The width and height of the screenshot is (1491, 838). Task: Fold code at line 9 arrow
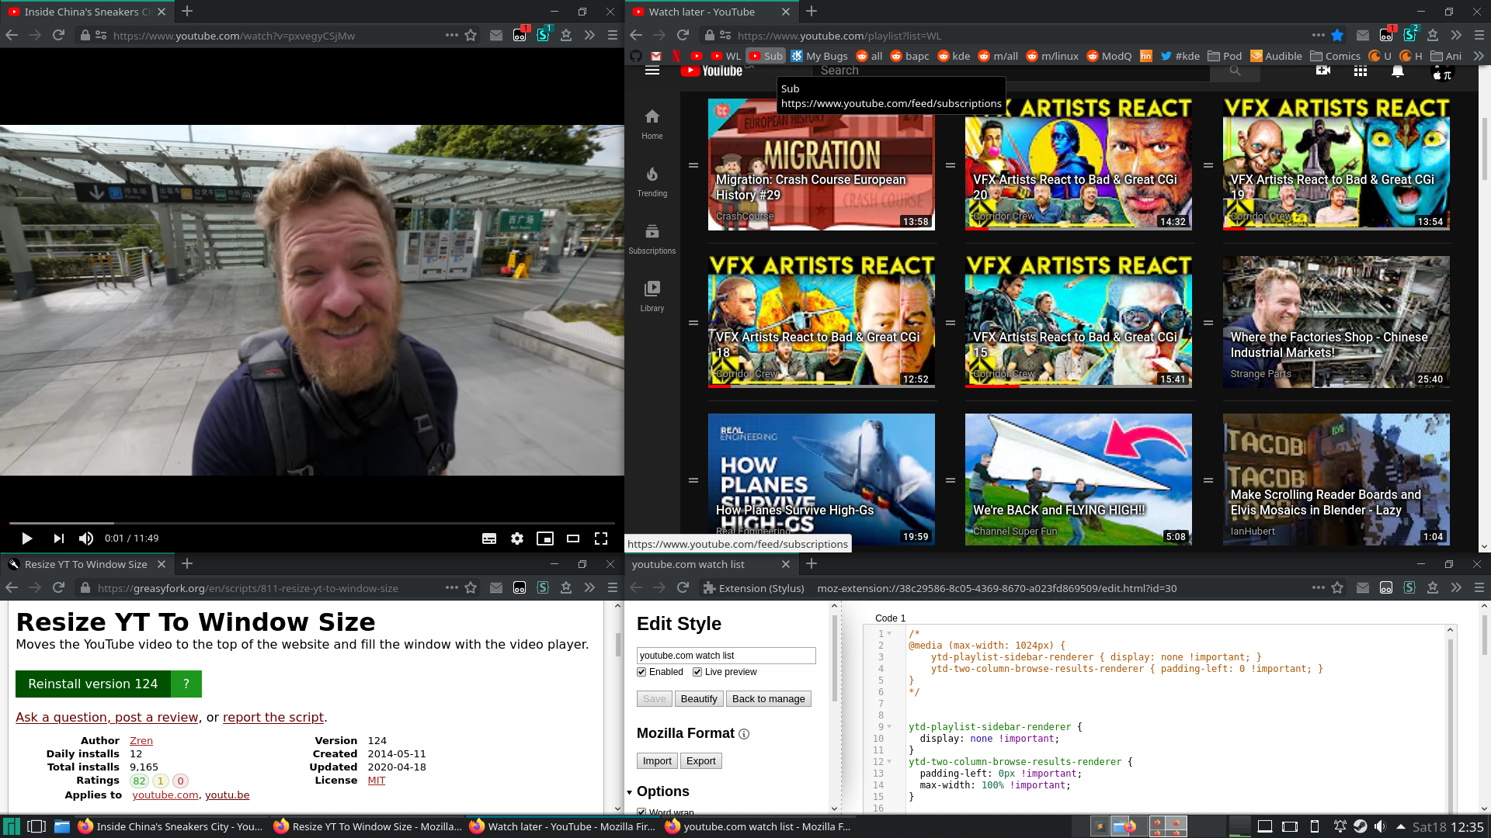pos(889,727)
